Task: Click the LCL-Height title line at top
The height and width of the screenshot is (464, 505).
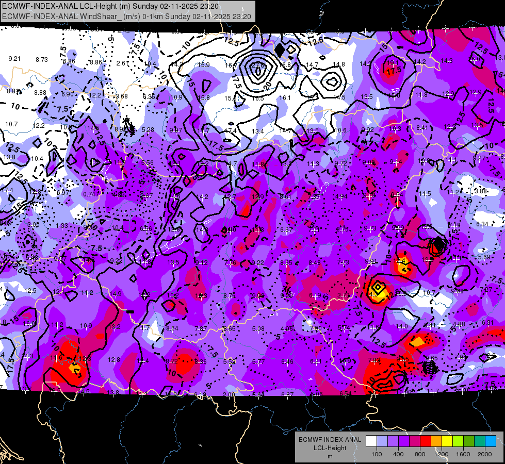Action: coord(110,6)
